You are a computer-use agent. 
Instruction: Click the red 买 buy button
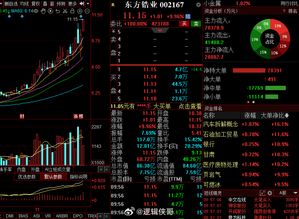[184, 24]
